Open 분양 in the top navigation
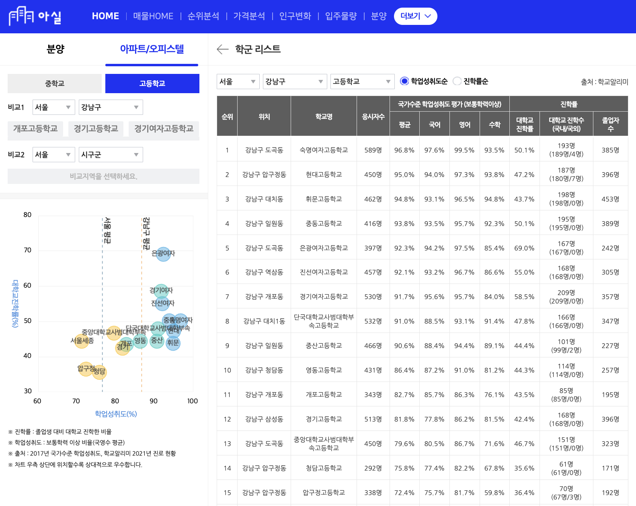This screenshot has height=506, width=636. [x=379, y=16]
